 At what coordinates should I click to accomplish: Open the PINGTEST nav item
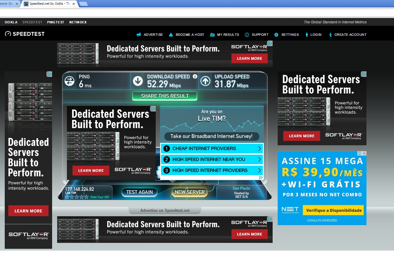coord(56,22)
